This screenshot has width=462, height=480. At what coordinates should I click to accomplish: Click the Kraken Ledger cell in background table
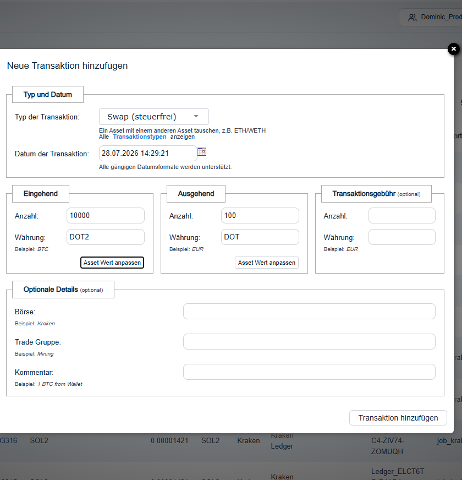(x=282, y=441)
